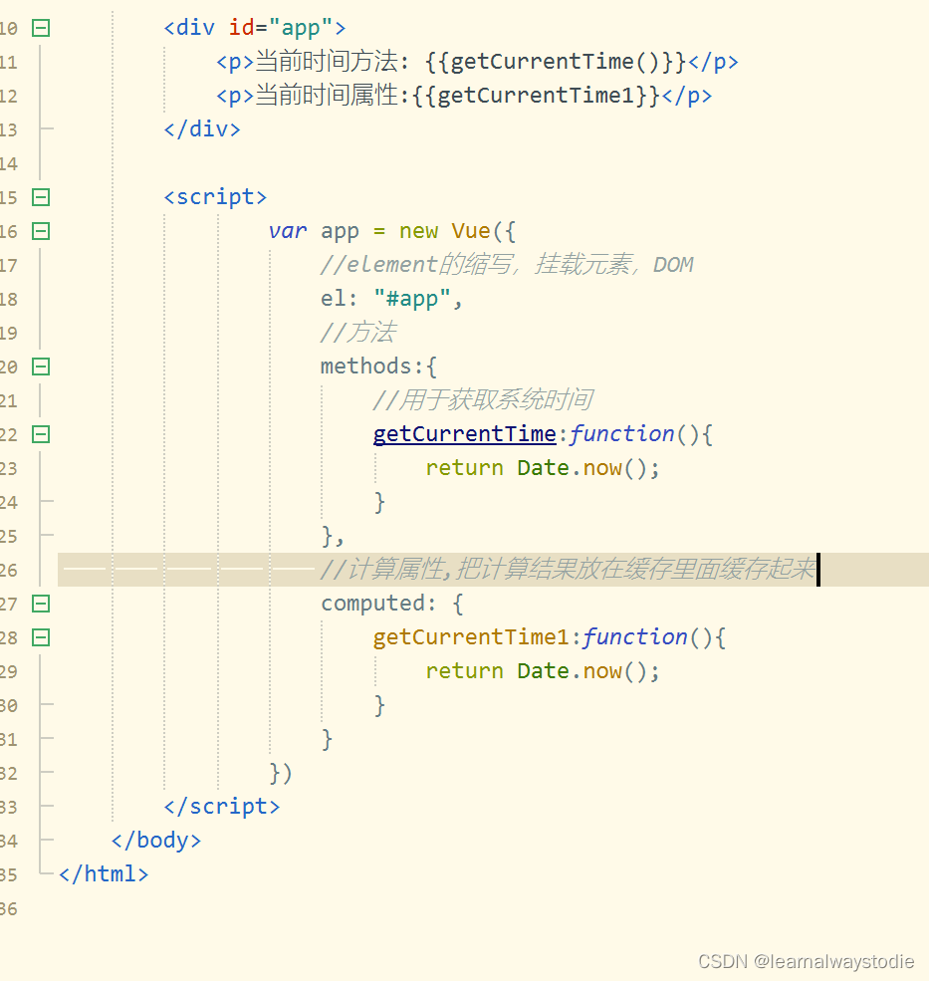Click the closing '})' on line 32
The image size is (929, 981).
(x=280, y=773)
